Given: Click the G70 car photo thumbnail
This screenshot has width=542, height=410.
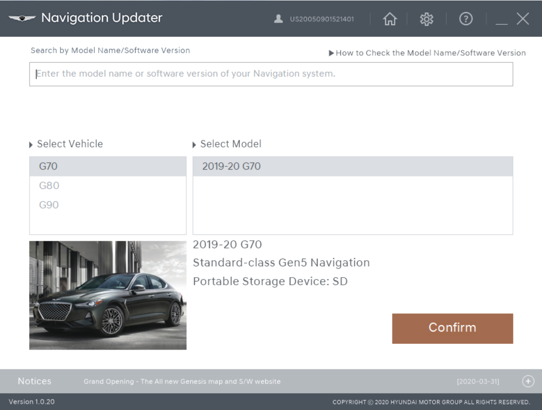Looking at the screenshot, I should tap(108, 295).
